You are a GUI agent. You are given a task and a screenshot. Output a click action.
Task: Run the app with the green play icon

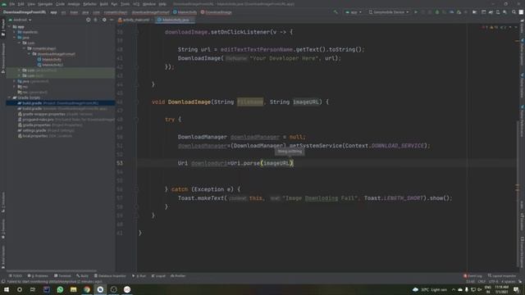click(416, 12)
